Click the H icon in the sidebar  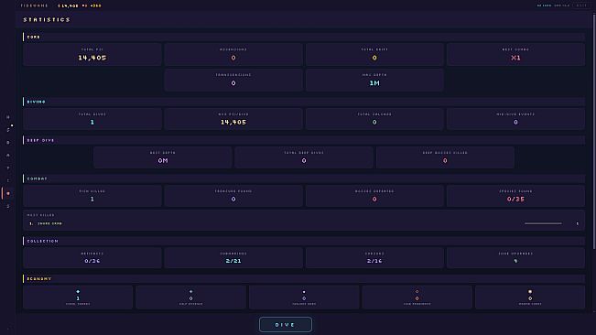8,117
